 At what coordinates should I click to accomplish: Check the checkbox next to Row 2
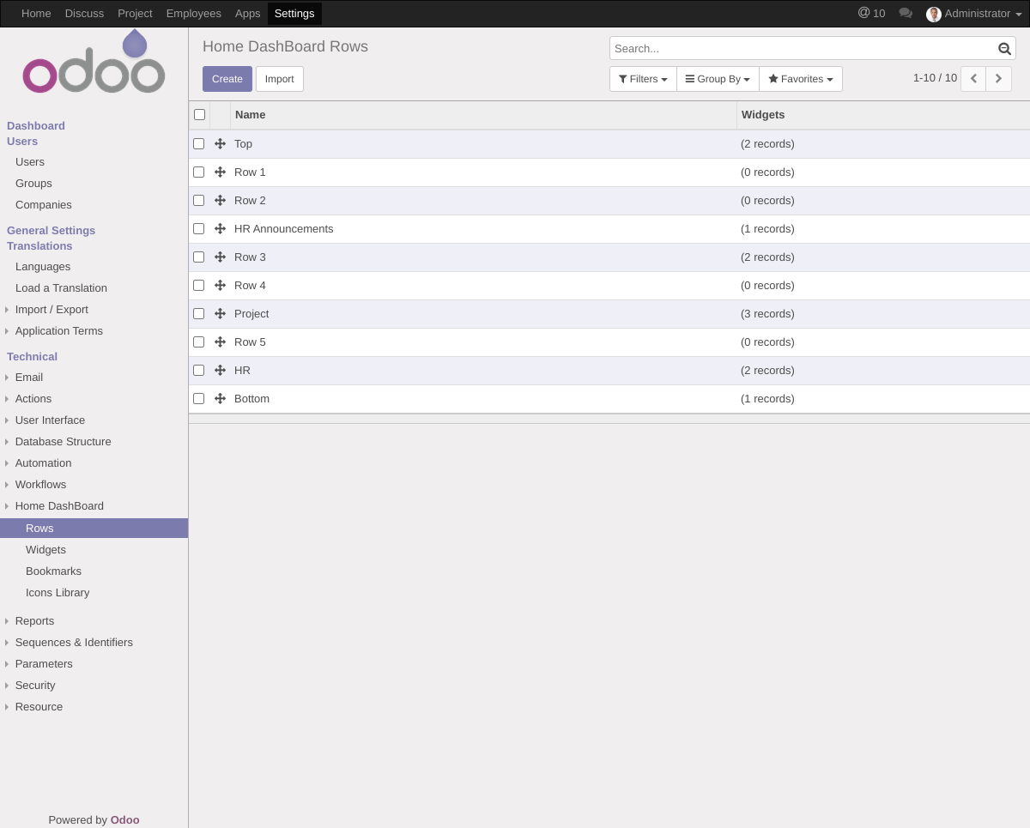pyautogui.click(x=198, y=200)
